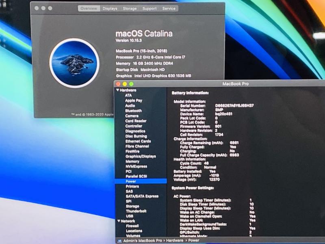Click the 16 GB 2400 MHz DDR4 text
325x244 pixels.
tap(153, 63)
